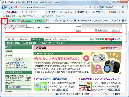The image size is (129, 97).
Task: Open the search provider dropdown arrow
Action: pyautogui.click(x=126, y=7)
